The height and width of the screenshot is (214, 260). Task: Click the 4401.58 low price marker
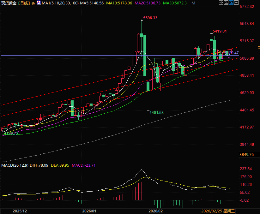point(156,112)
